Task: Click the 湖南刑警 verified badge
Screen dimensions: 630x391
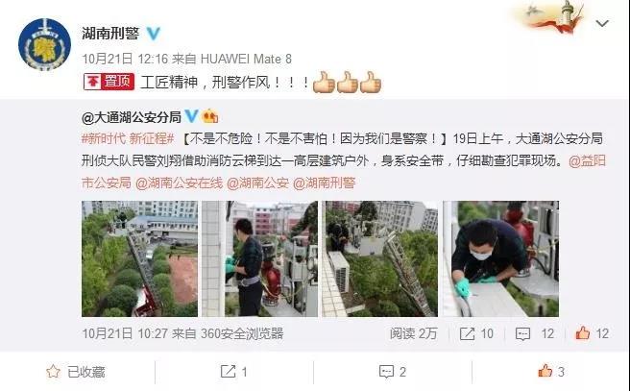Action: point(154,34)
